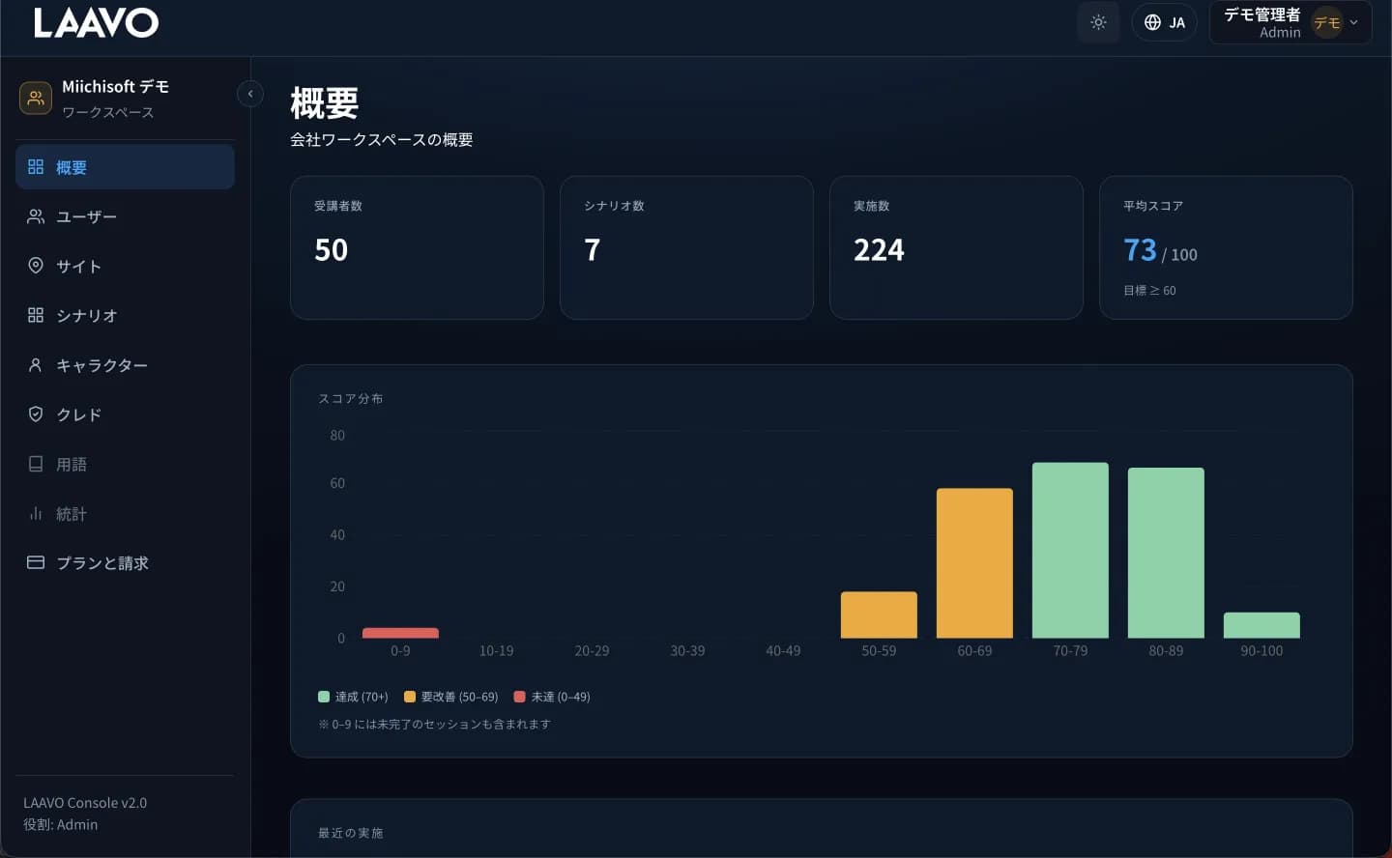Go to ユーザー page
The image size is (1392, 858).
pyautogui.click(x=125, y=216)
